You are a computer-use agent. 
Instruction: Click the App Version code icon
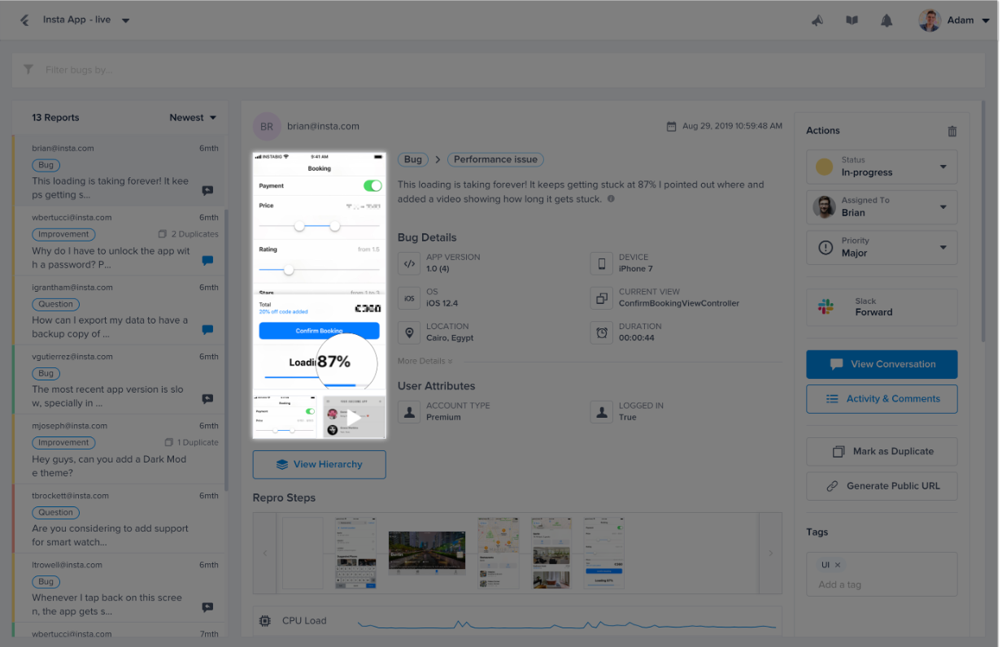tap(409, 263)
